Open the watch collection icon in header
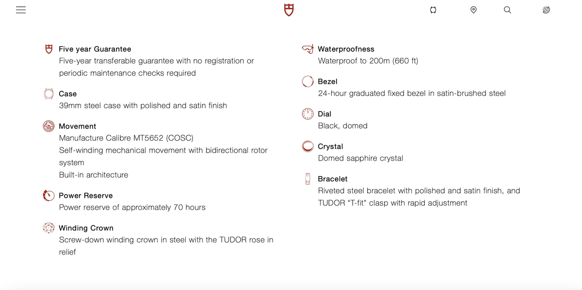This screenshot has width=582, height=290. point(433,10)
